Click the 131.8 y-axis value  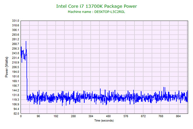(15, 95)
